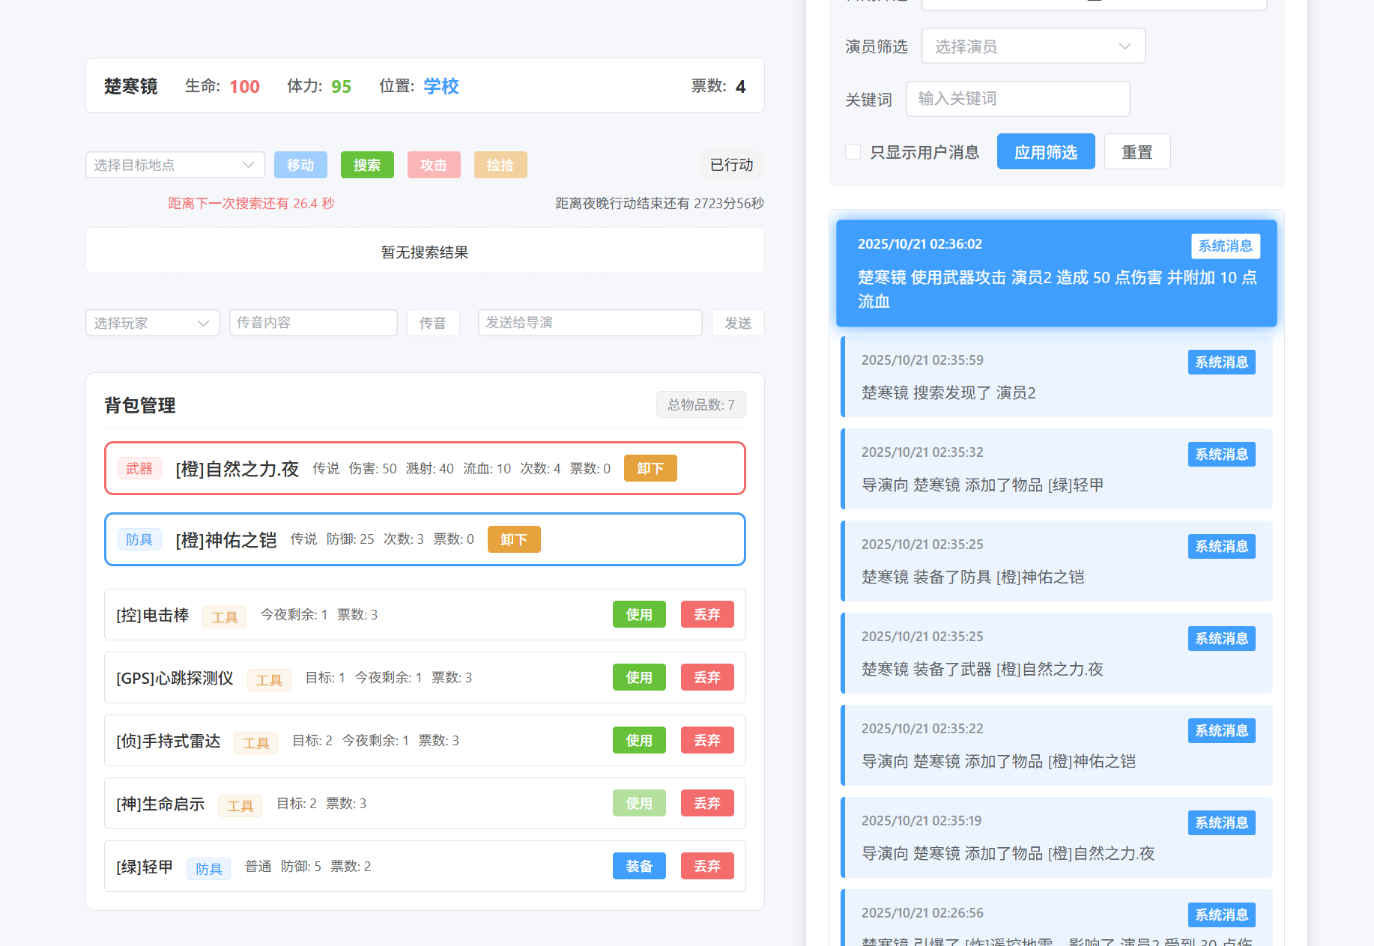The height and width of the screenshot is (946, 1374).
Task: Unequip the 神佑之铠 armor via 卸下
Action: [x=513, y=539]
